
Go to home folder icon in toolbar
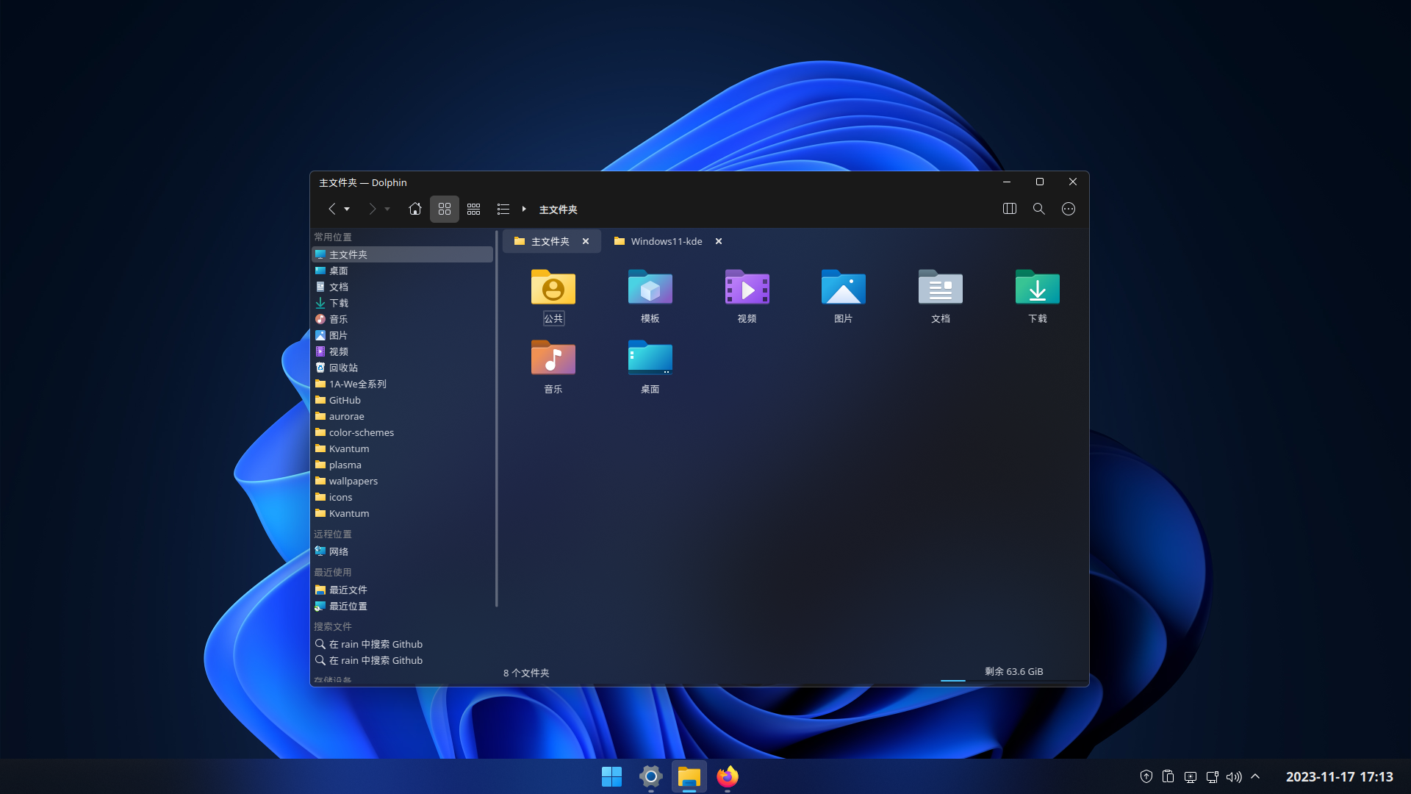point(414,210)
